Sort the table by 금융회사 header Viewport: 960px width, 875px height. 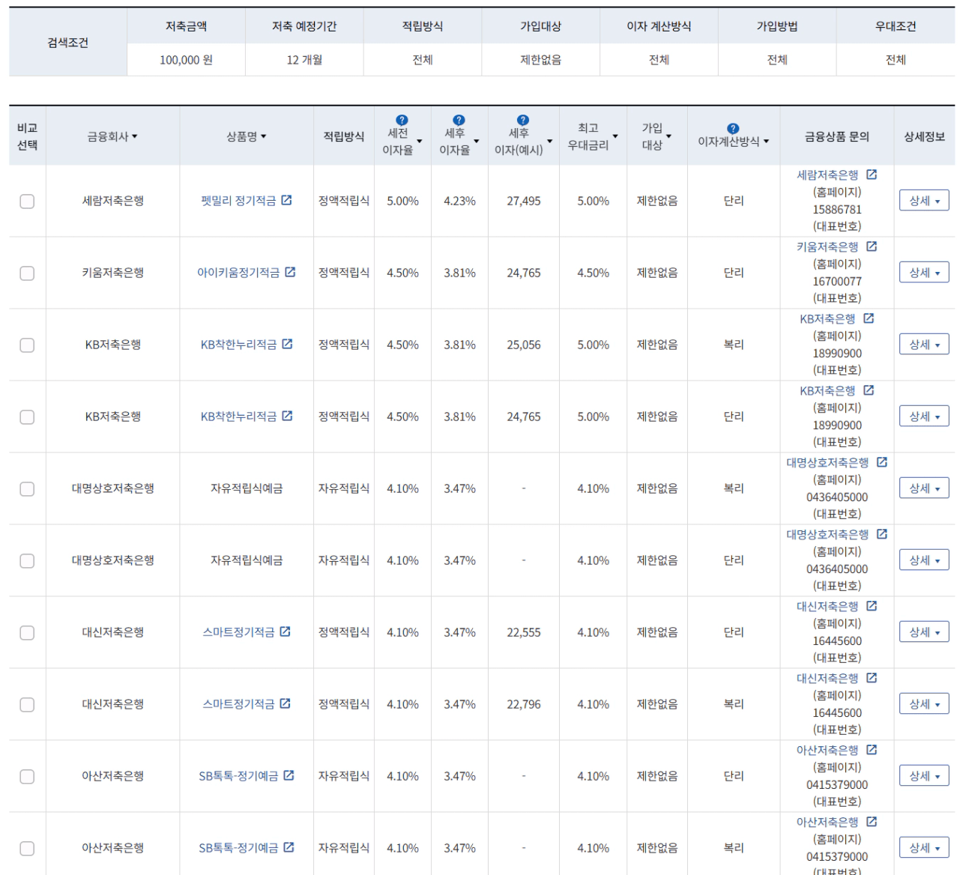point(112,136)
